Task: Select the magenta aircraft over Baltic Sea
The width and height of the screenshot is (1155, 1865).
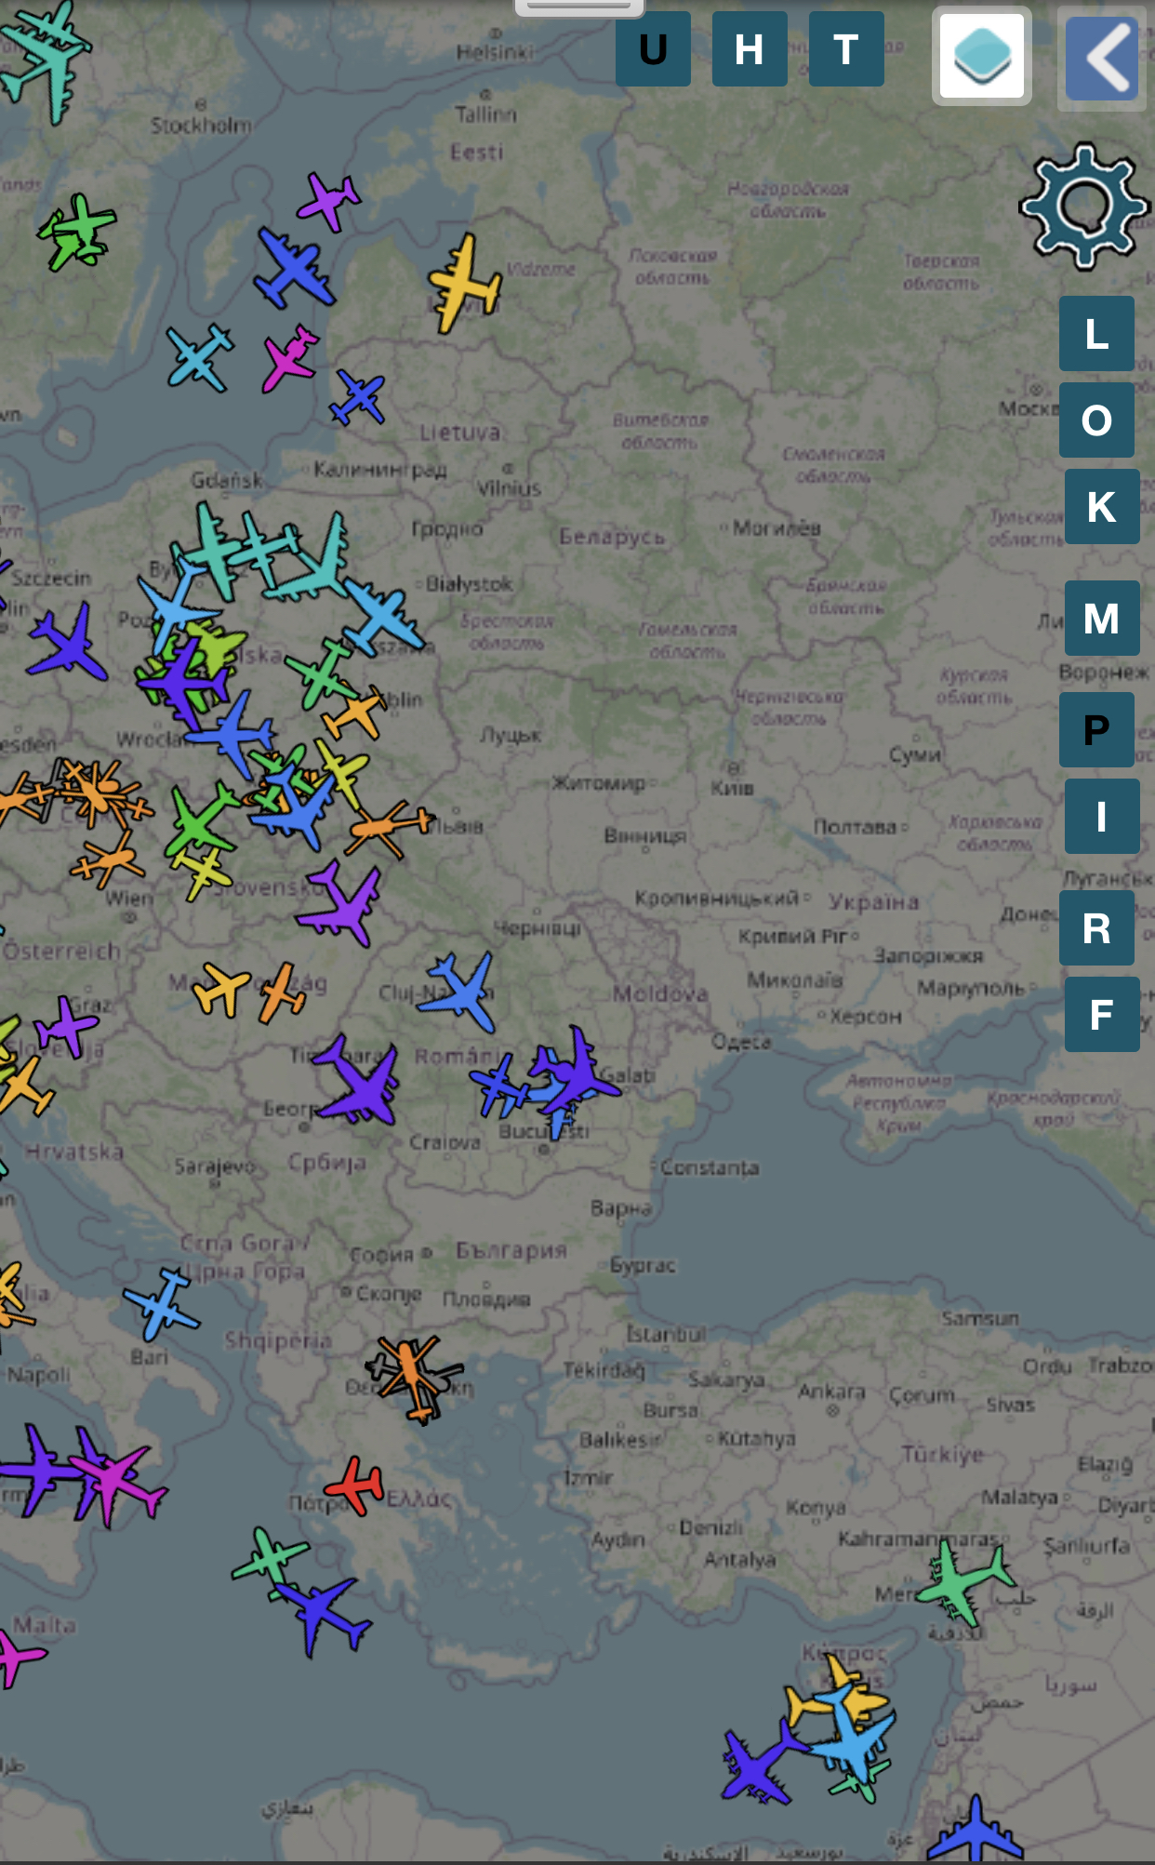Action: pyautogui.click(x=290, y=357)
